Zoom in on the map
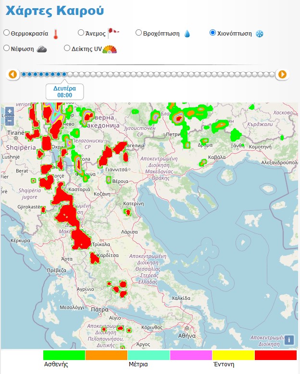The width and height of the screenshot is (300, 374). tap(10, 111)
